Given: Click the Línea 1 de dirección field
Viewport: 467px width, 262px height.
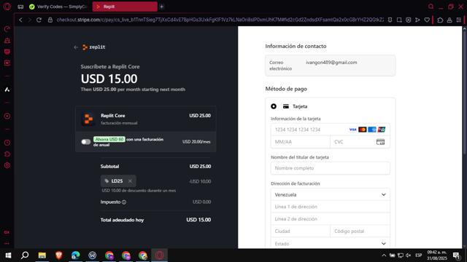Looking at the screenshot, I should [x=331, y=207].
